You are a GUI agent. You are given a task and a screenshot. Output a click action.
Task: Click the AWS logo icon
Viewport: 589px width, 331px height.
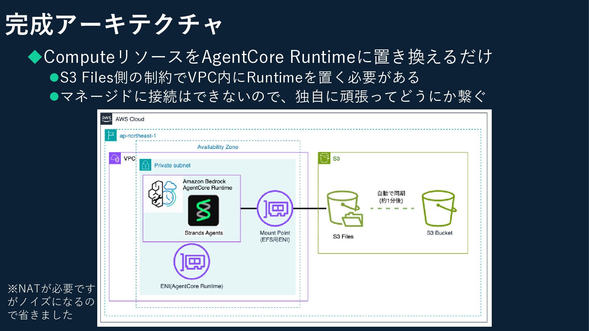click(106, 119)
